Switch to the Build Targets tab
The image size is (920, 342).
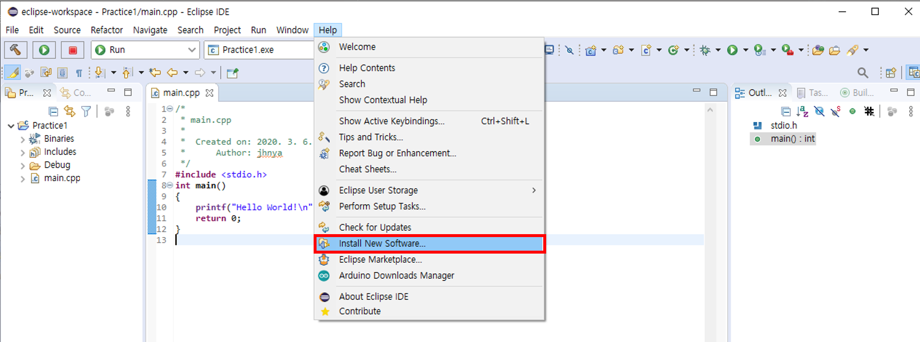[x=857, y=93]
